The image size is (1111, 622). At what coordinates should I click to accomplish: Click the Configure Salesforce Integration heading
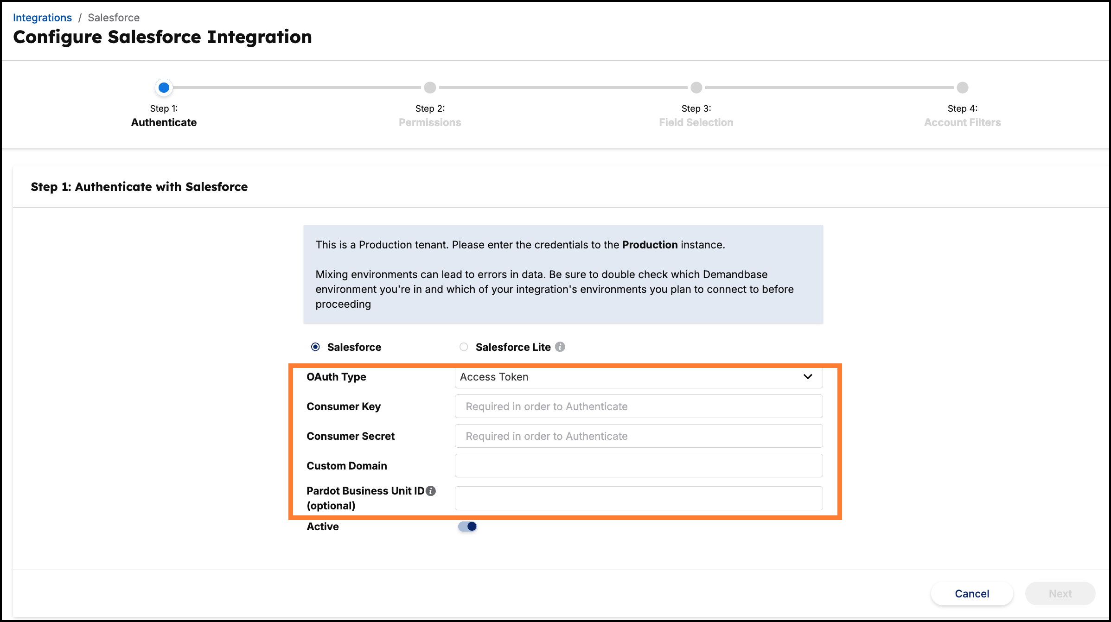pos(162,37)
